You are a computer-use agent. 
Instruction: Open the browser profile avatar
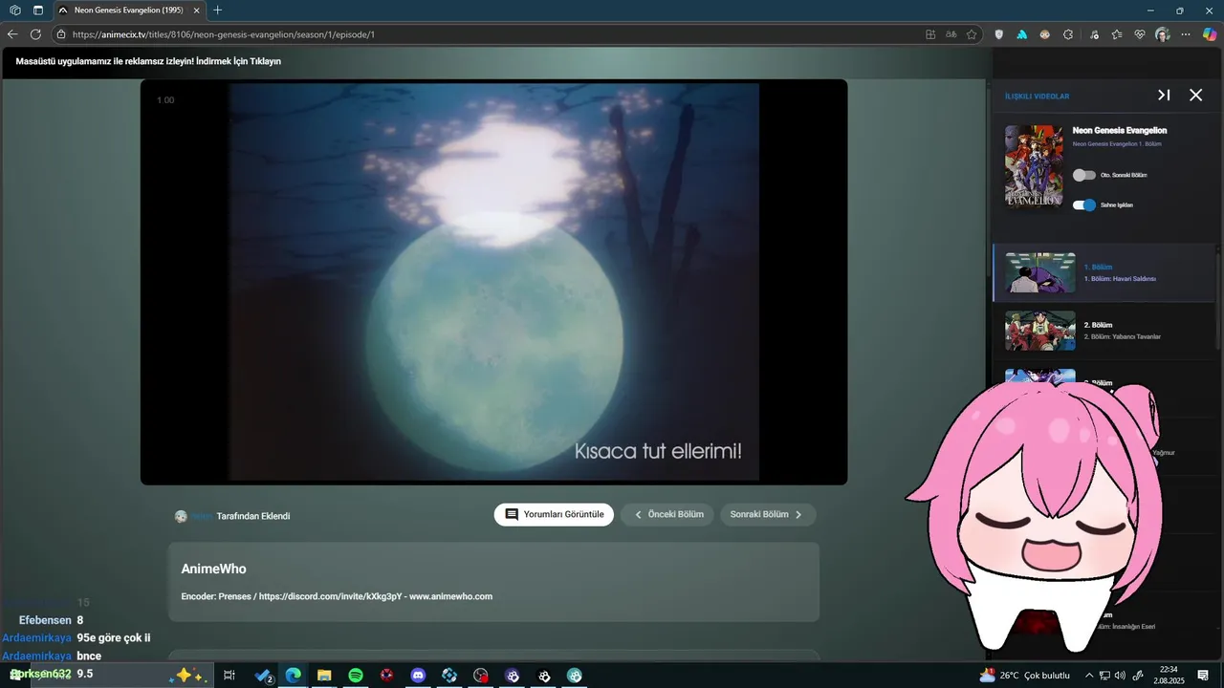coord(1163,34)
